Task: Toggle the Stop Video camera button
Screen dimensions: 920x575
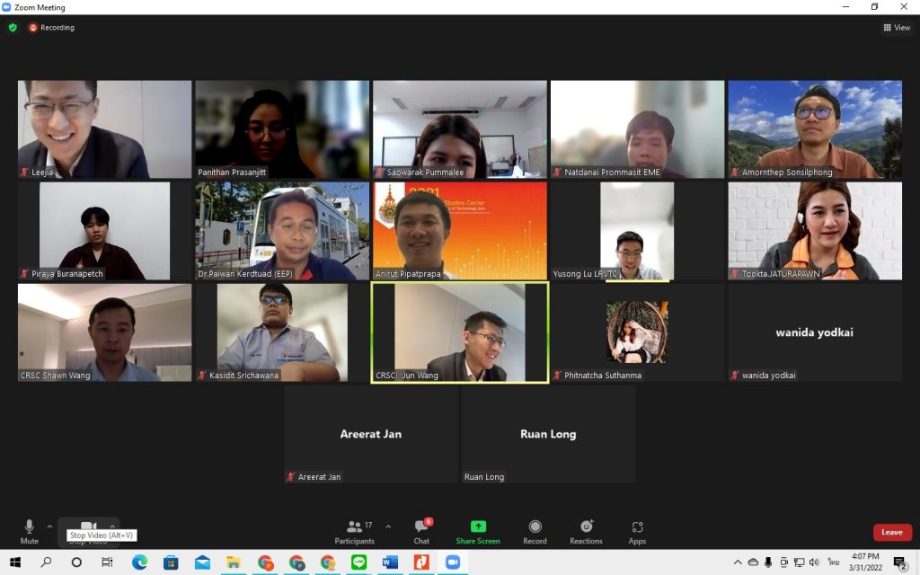Action: coord(88,527)
